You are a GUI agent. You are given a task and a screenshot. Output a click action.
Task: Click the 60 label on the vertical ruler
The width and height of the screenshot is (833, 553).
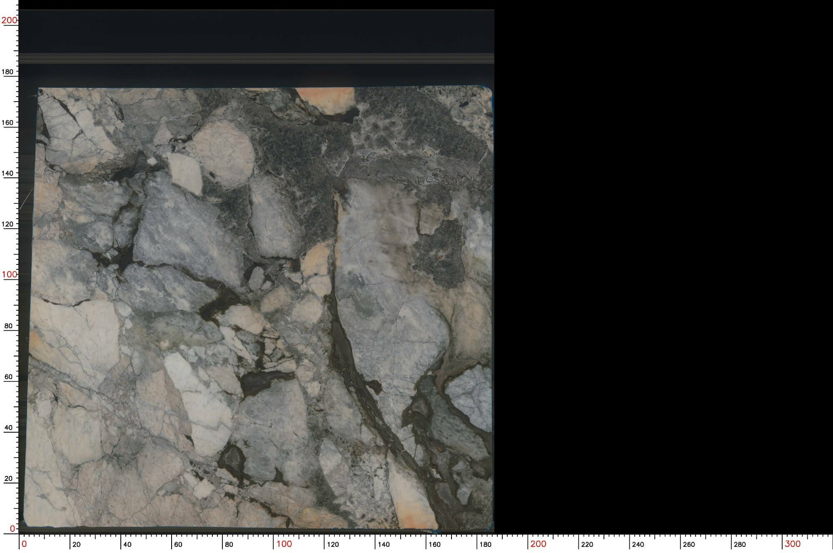tap(8, 377)
